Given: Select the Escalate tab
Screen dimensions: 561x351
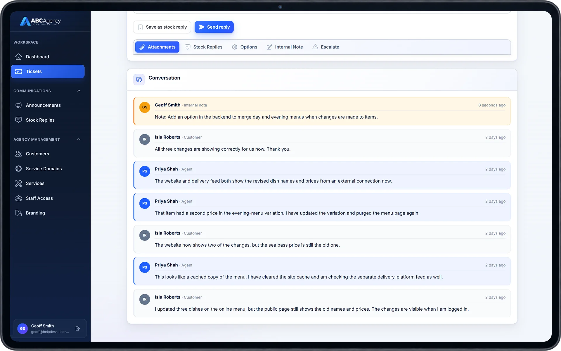Looking at the screenshot, I should click(326, 47).
